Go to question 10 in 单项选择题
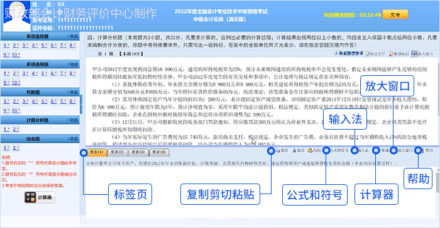 16,55
